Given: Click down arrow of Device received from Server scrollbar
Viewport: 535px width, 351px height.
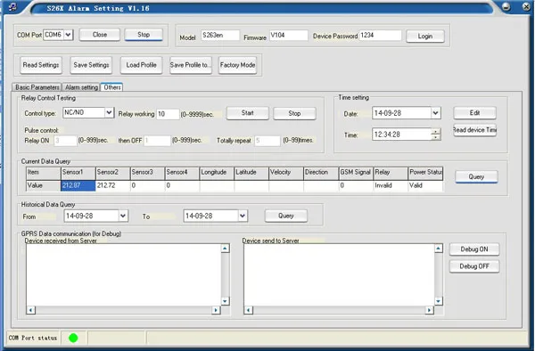Looking at the screenshot, I should coord(225,301).
